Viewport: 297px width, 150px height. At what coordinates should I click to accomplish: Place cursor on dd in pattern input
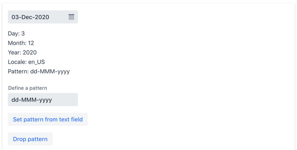15,100
